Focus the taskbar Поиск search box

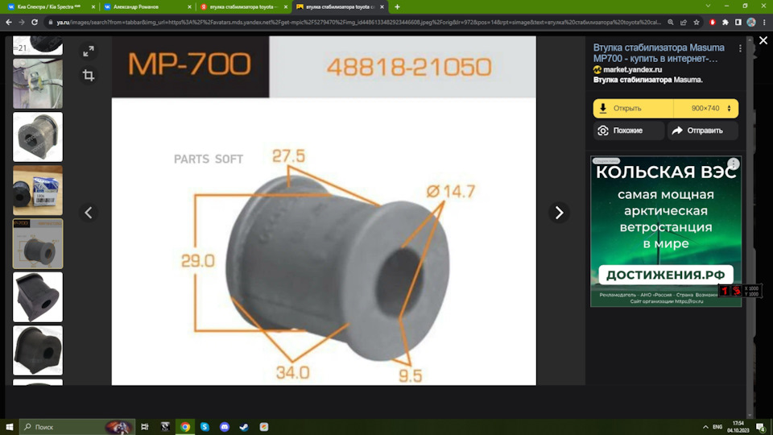tap(76, 427)
